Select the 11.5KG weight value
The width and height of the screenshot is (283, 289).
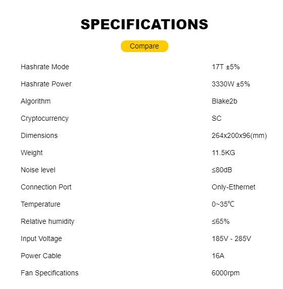223,153
